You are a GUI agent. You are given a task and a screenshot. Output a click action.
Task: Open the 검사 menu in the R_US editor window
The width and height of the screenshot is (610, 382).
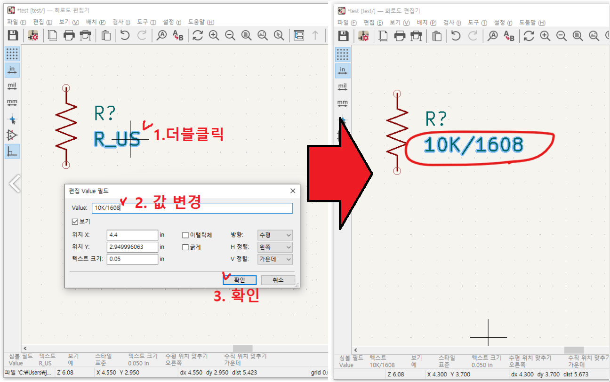coord(122,22)
